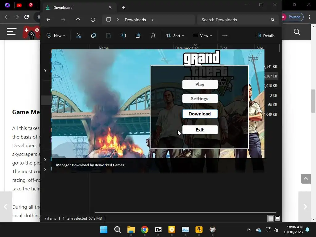Screen dimensions: 316x237
Task: Click the performance monitor app in taskbar
Action: click(x=185, y=230)
